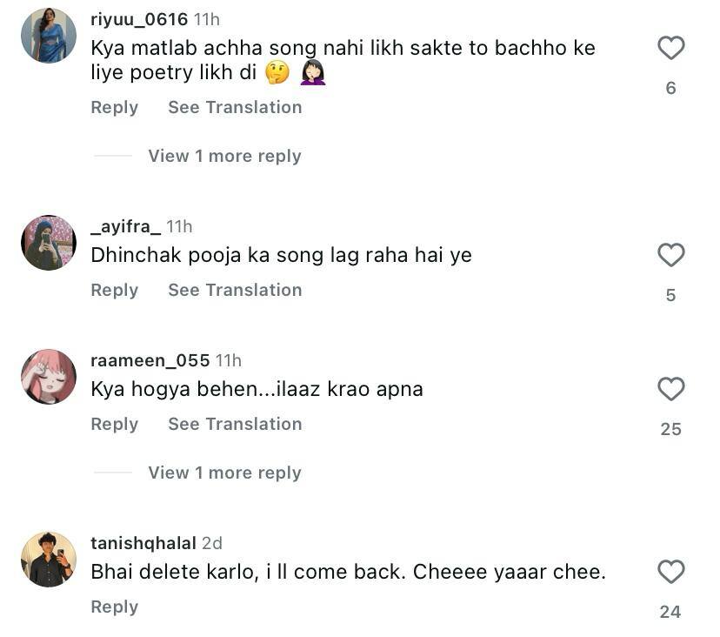Reply to riyuu_0616's comment
720x637 pixels.
click(114, 107)
